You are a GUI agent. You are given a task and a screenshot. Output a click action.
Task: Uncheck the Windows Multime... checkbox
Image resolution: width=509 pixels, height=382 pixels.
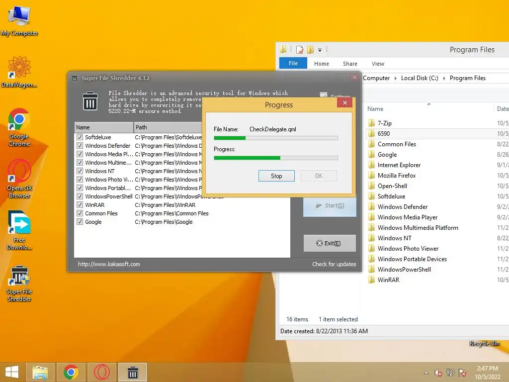pyautogui.click(x=80, y=163)
